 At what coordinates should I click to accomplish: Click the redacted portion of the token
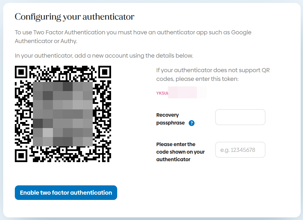187,93
